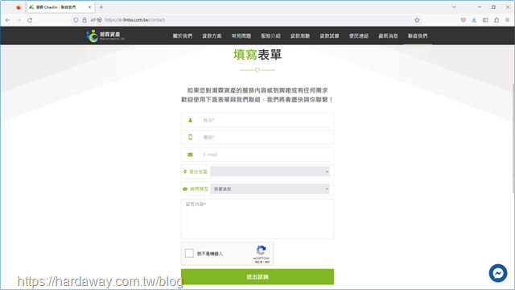Click the URL address bar field
Image resolution: width=515 pixels, height=290 pixels.
click(x=246, y=20)
